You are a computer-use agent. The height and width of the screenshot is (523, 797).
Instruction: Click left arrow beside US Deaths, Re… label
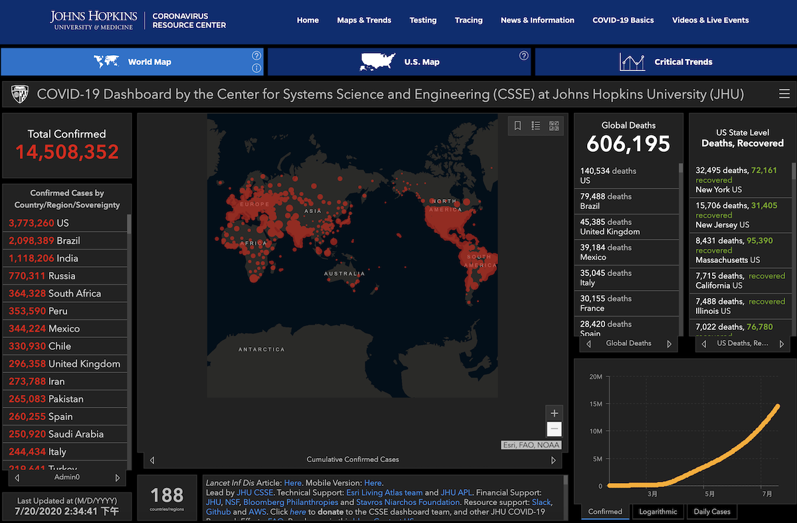[704, 344]
